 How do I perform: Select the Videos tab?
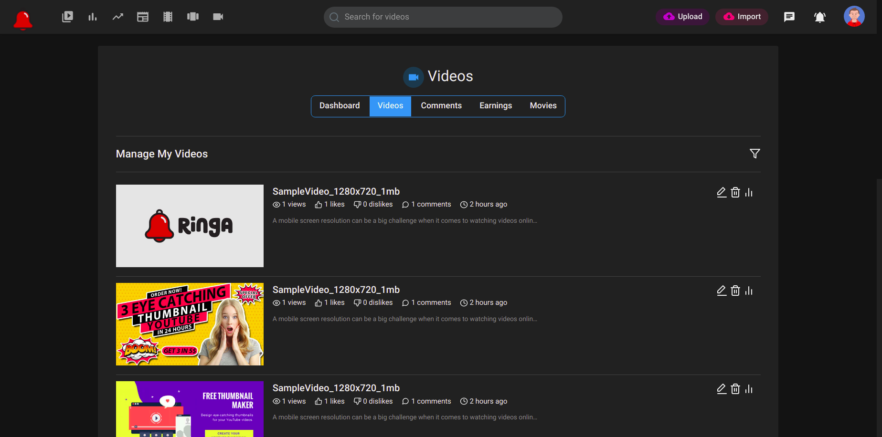pyautogui.click(x=390, y=106)
